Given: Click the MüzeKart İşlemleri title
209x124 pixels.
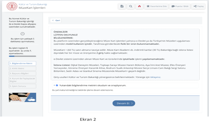Looking at the screenshot, I should (32, 8).
